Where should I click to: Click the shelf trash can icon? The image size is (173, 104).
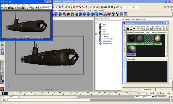click(172, 10)
